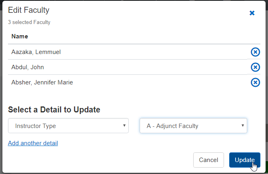The height and width of the screenshot is (174, 268).
Task: Click the Select a Detail to Update heading
Action: 54,110
